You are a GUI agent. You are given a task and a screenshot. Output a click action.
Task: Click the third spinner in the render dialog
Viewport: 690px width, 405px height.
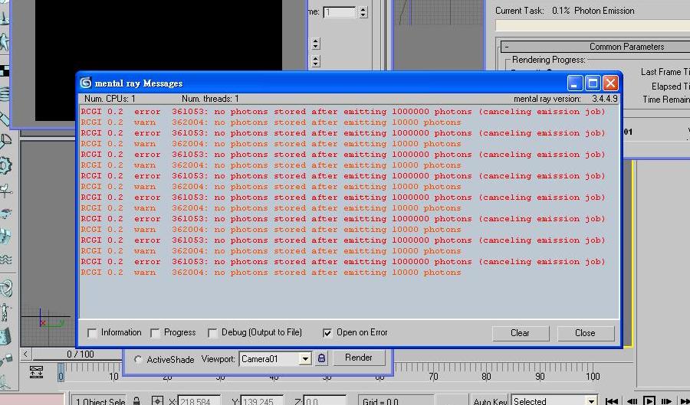pos(316,61)
